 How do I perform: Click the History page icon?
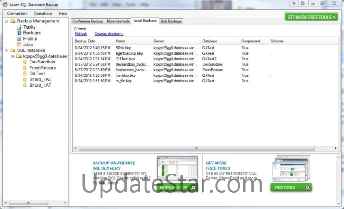click(19, 39)
